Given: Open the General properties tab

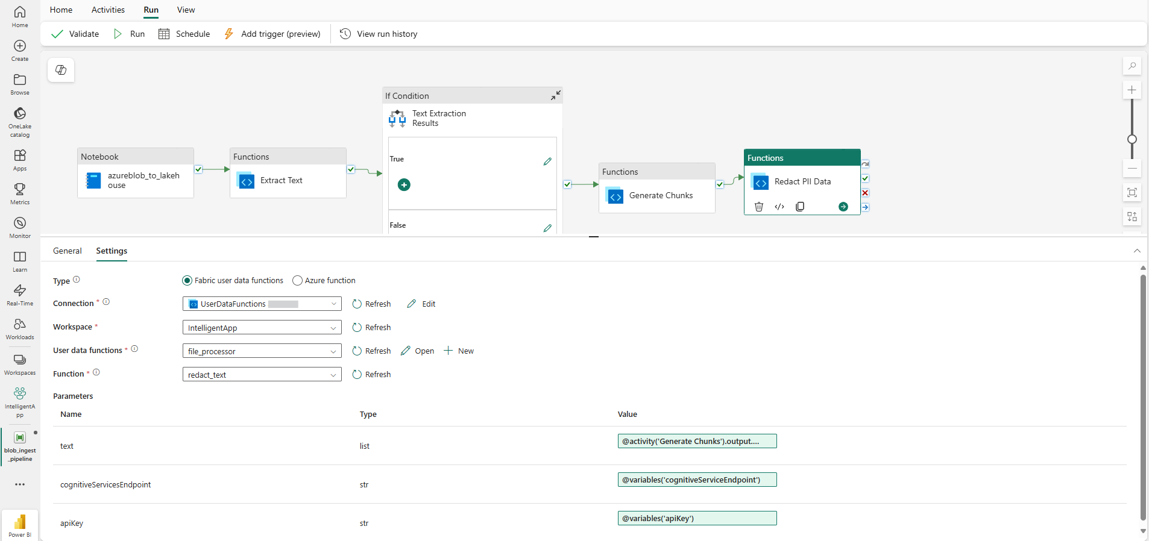Looking at the screenshot, I should tap(68, 251).
